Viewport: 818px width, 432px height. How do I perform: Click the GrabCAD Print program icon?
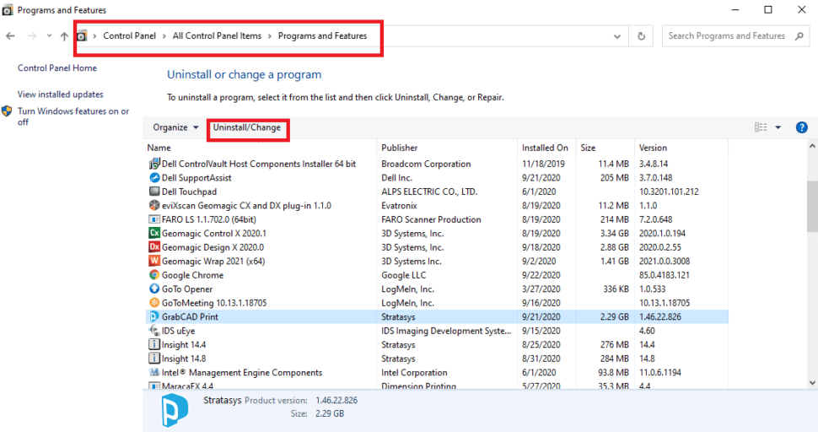click(154, 316)
